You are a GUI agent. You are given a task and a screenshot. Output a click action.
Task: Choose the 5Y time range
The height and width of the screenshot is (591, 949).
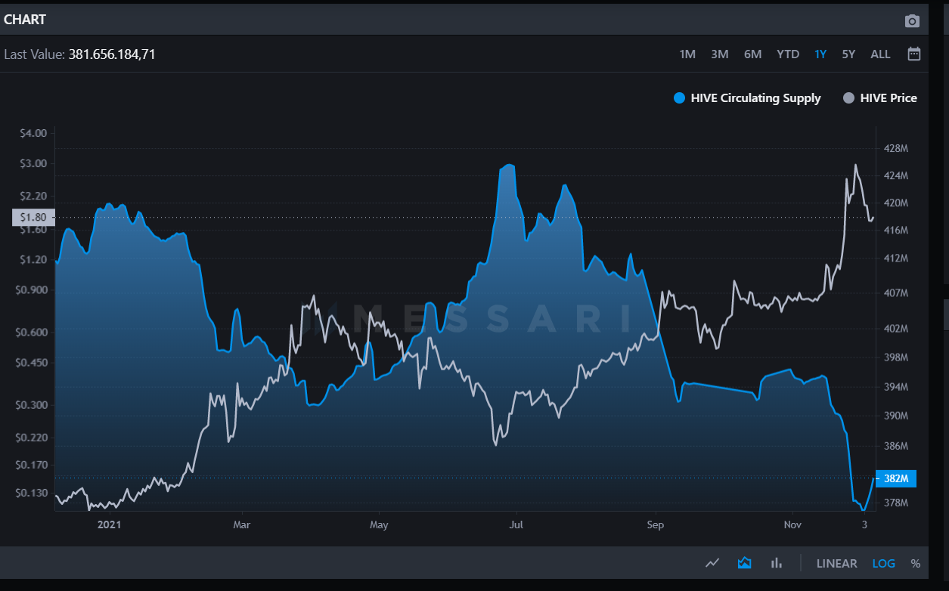coord(848,54)
